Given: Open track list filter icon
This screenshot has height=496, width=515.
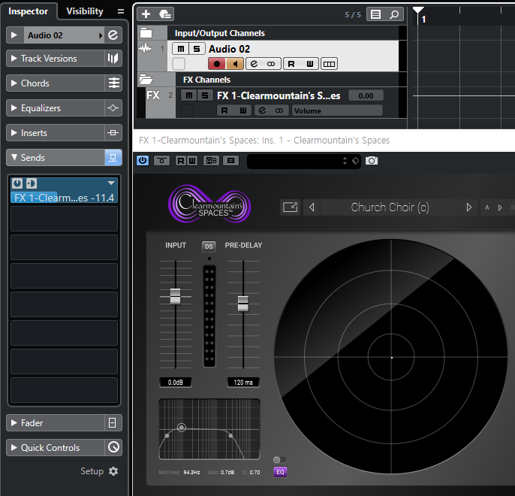Looking at the screenshot, I should click(375, 14).
